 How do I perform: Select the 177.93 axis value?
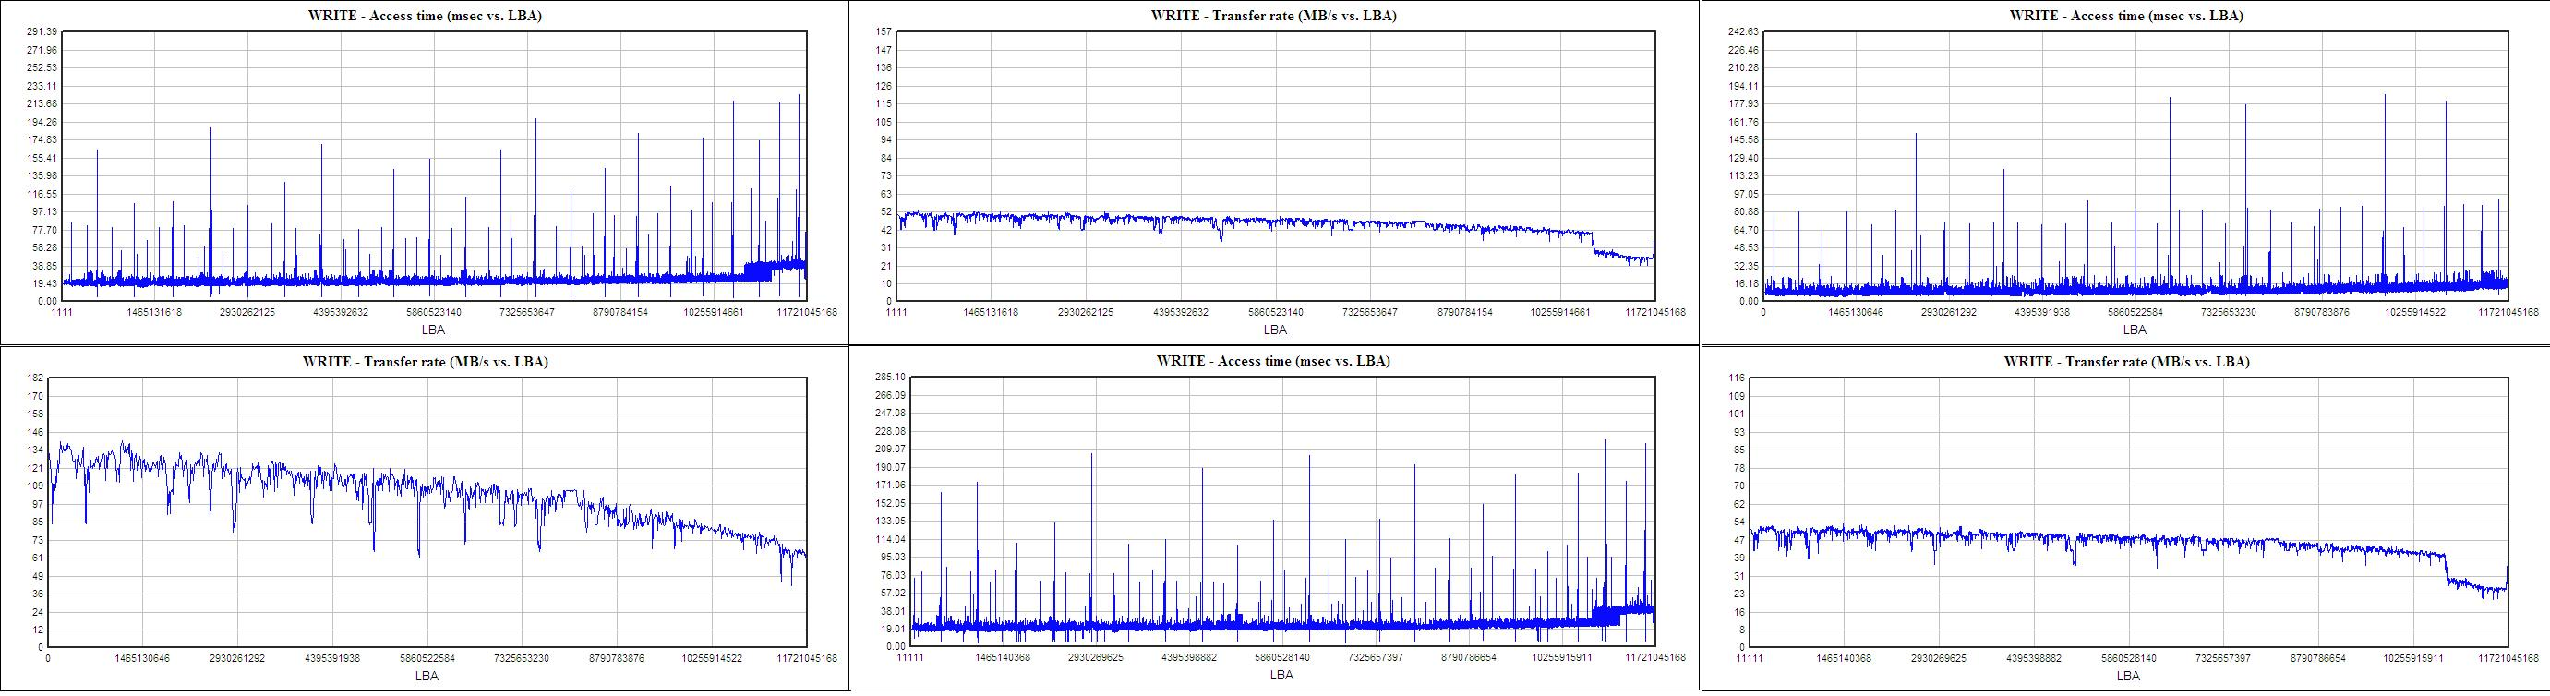click(x=1743, y=103)
